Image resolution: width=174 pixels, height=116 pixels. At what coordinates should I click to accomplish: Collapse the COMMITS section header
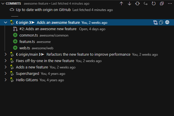[3, 3]
